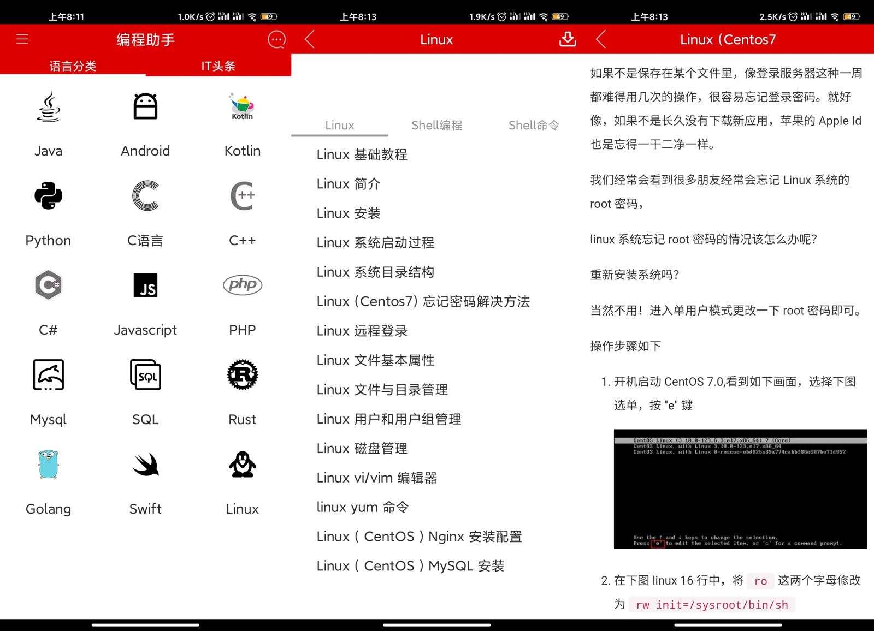Tap the Swift bird icon
This screenshot has height=631, width=874.
pos(145,465)
